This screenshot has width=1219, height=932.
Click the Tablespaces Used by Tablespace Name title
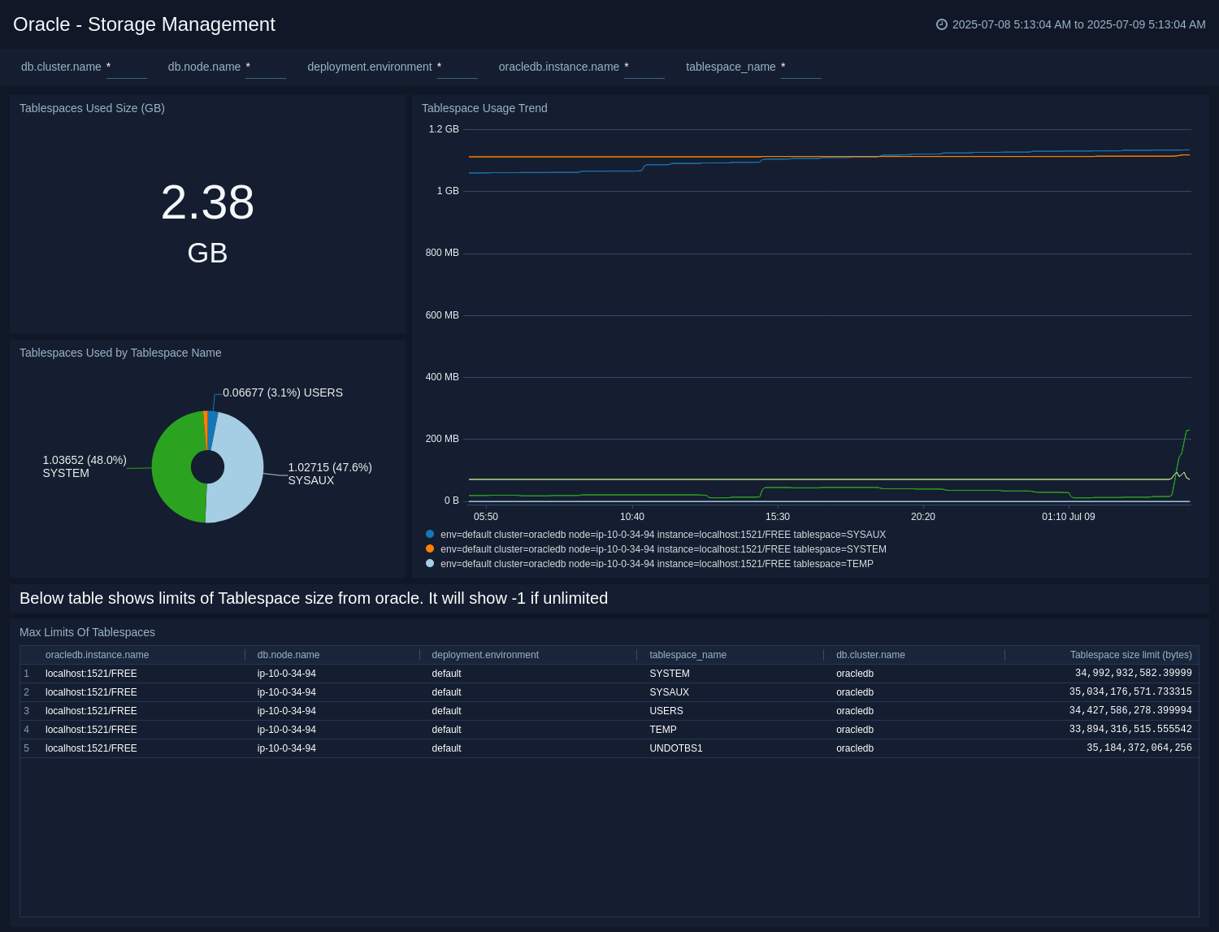(120, 353)
